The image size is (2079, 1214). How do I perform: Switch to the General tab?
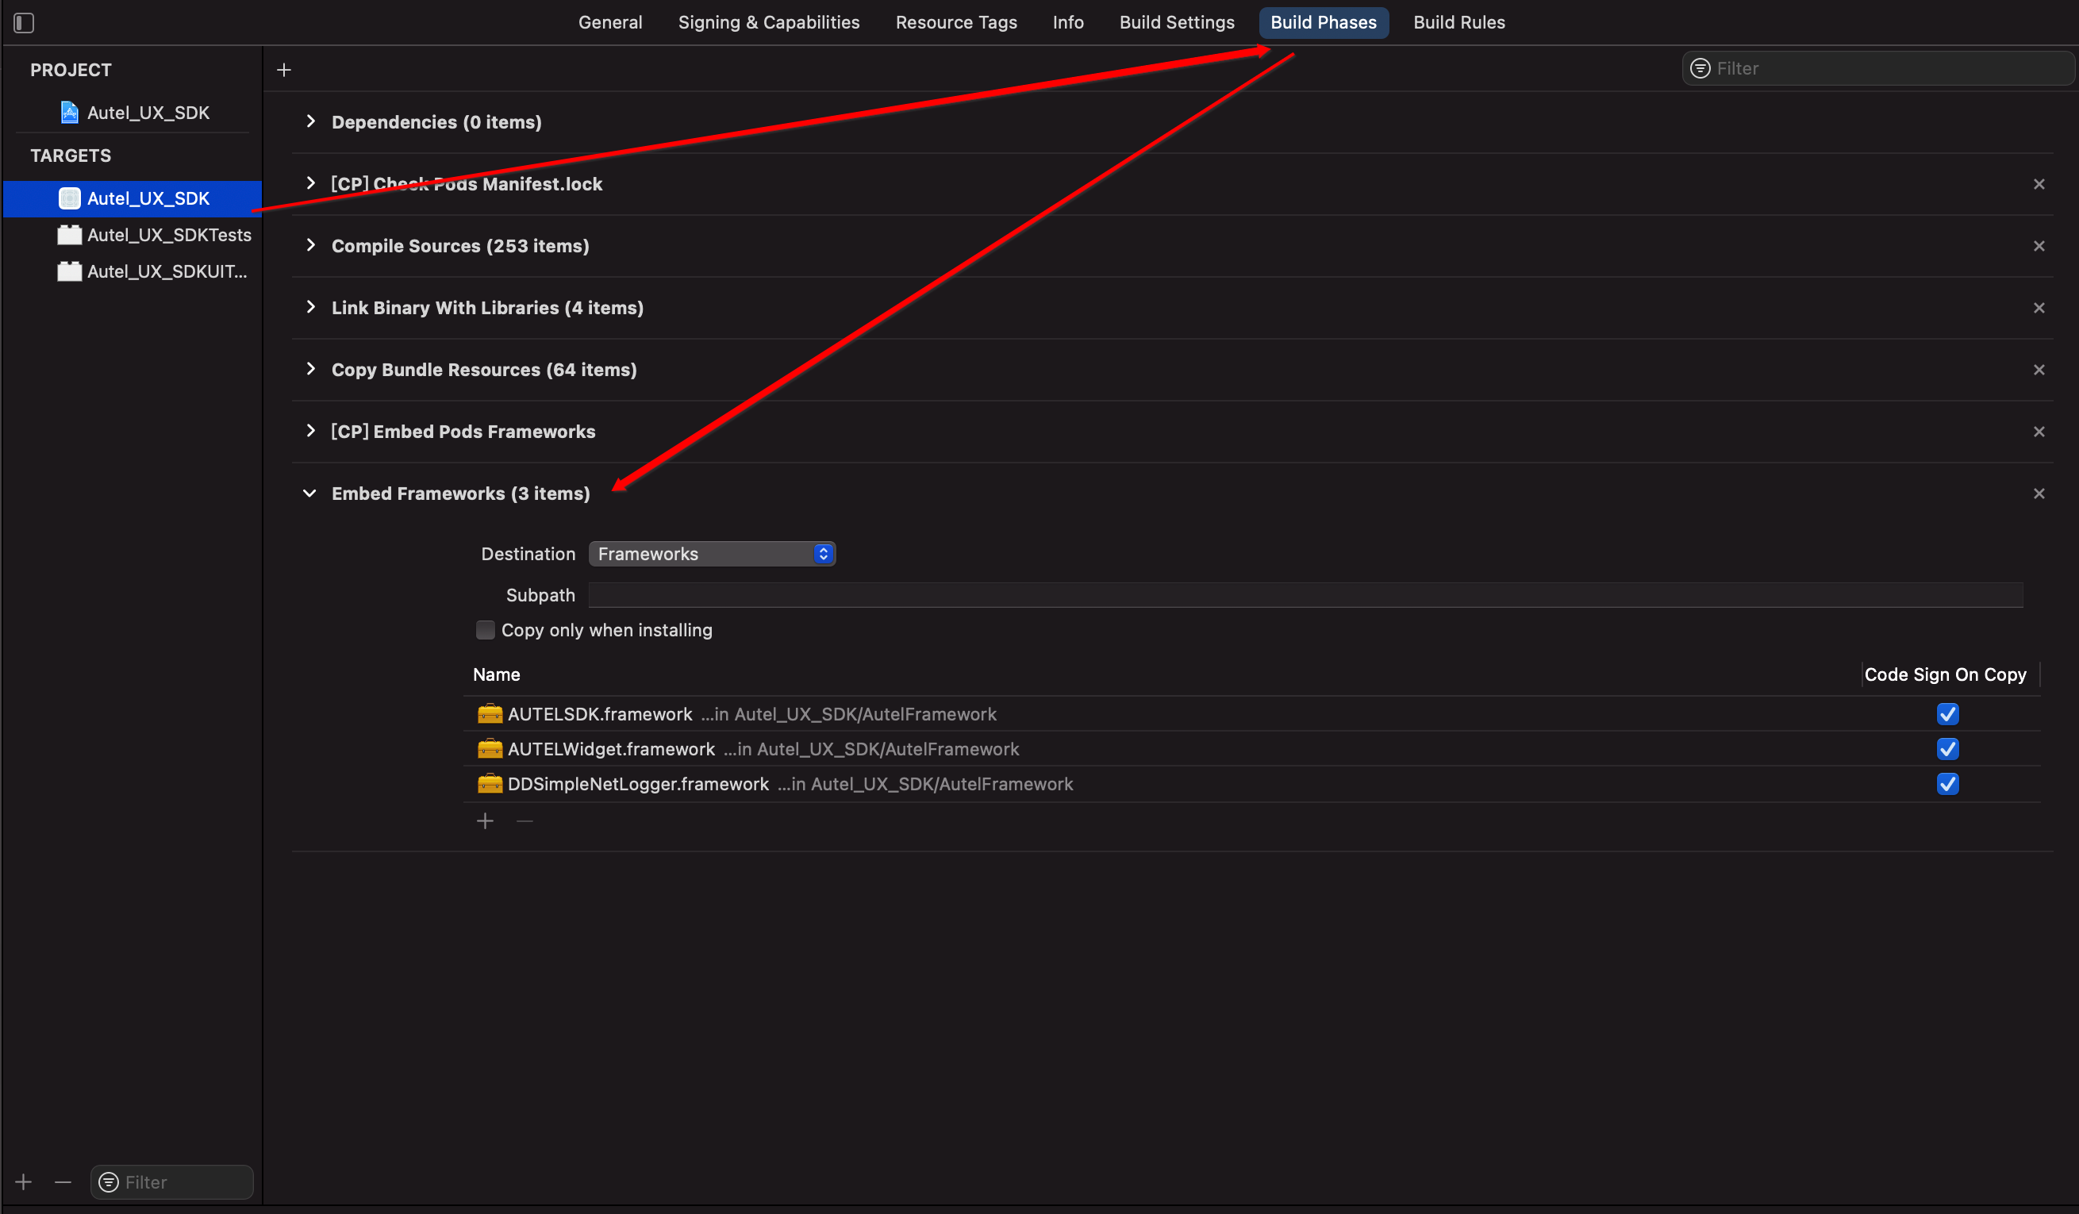[609, 22]
